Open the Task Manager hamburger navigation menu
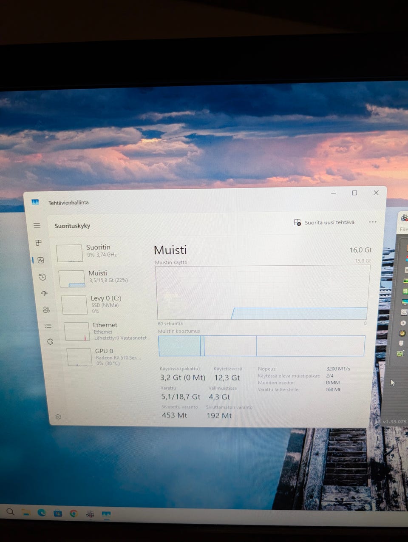Screen dimensions: 408x542 (x=37, y=225)
